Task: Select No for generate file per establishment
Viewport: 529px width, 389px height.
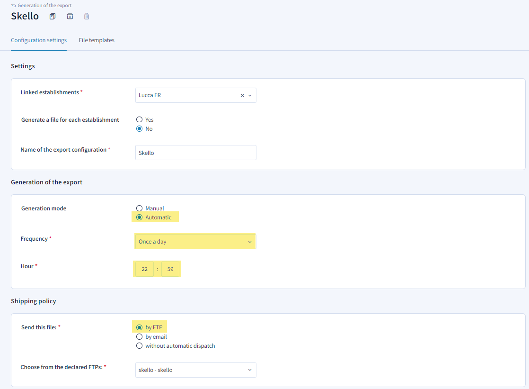Action: pyautogui.click(x=139, y=129)
